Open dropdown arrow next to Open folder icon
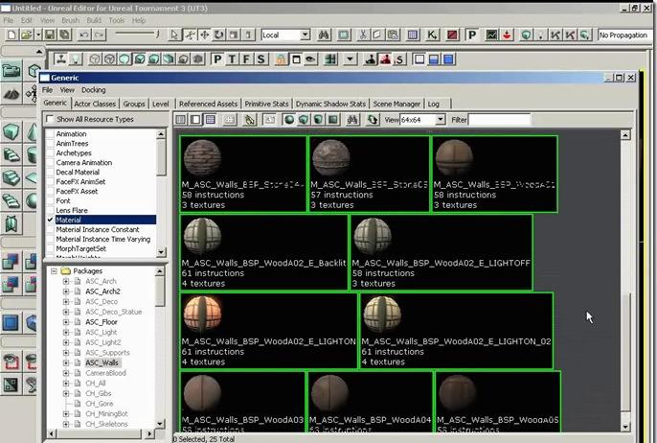 [38, 35]
